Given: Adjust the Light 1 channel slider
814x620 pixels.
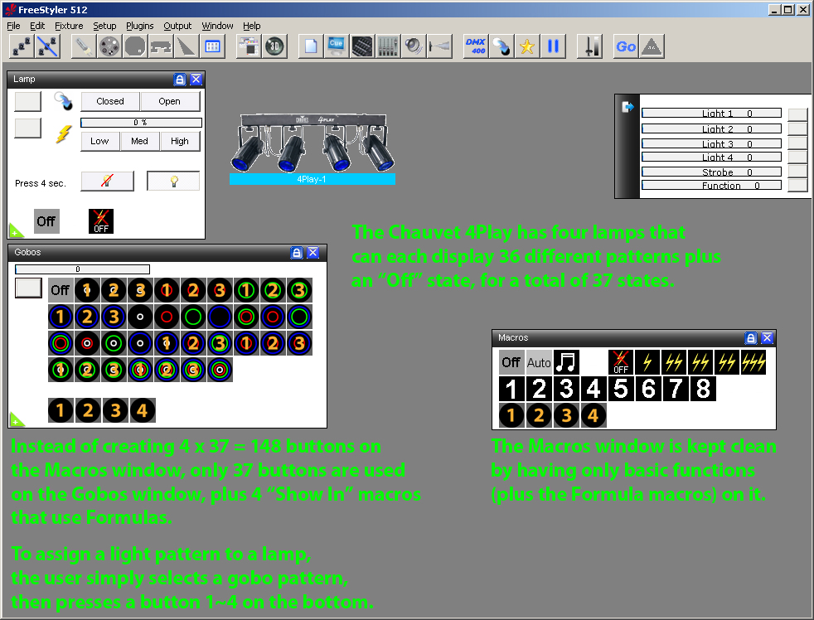Looking at the screenshot, I should point(712,114).
